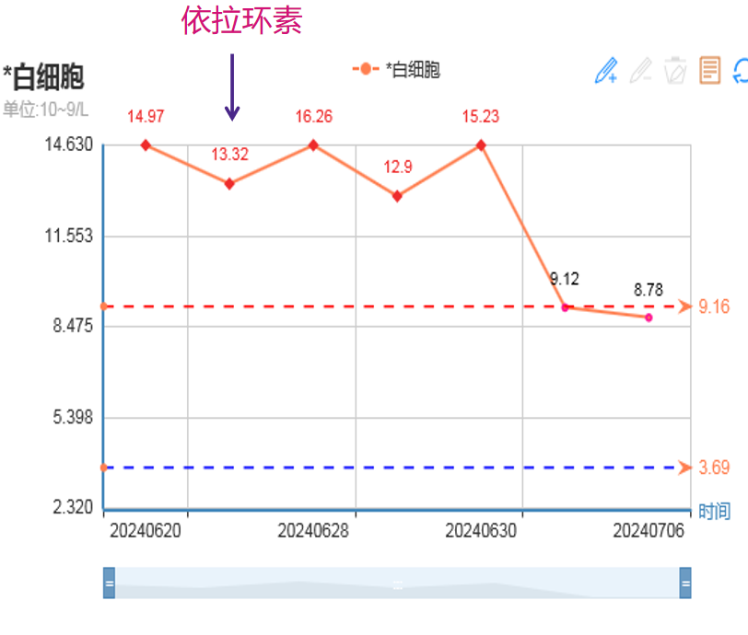Click the *白细胞 chart title
Viewport: 748px width, 635px height.
[43, 77]
